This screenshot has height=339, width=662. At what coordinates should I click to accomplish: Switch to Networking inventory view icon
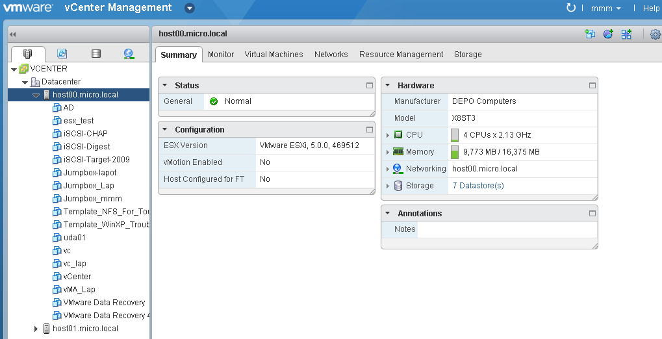tap(129, 54)
